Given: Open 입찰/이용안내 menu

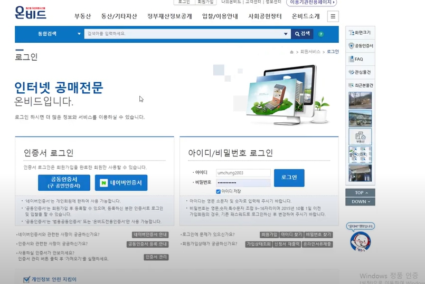Looking at the screenshot, I should 220,16.
